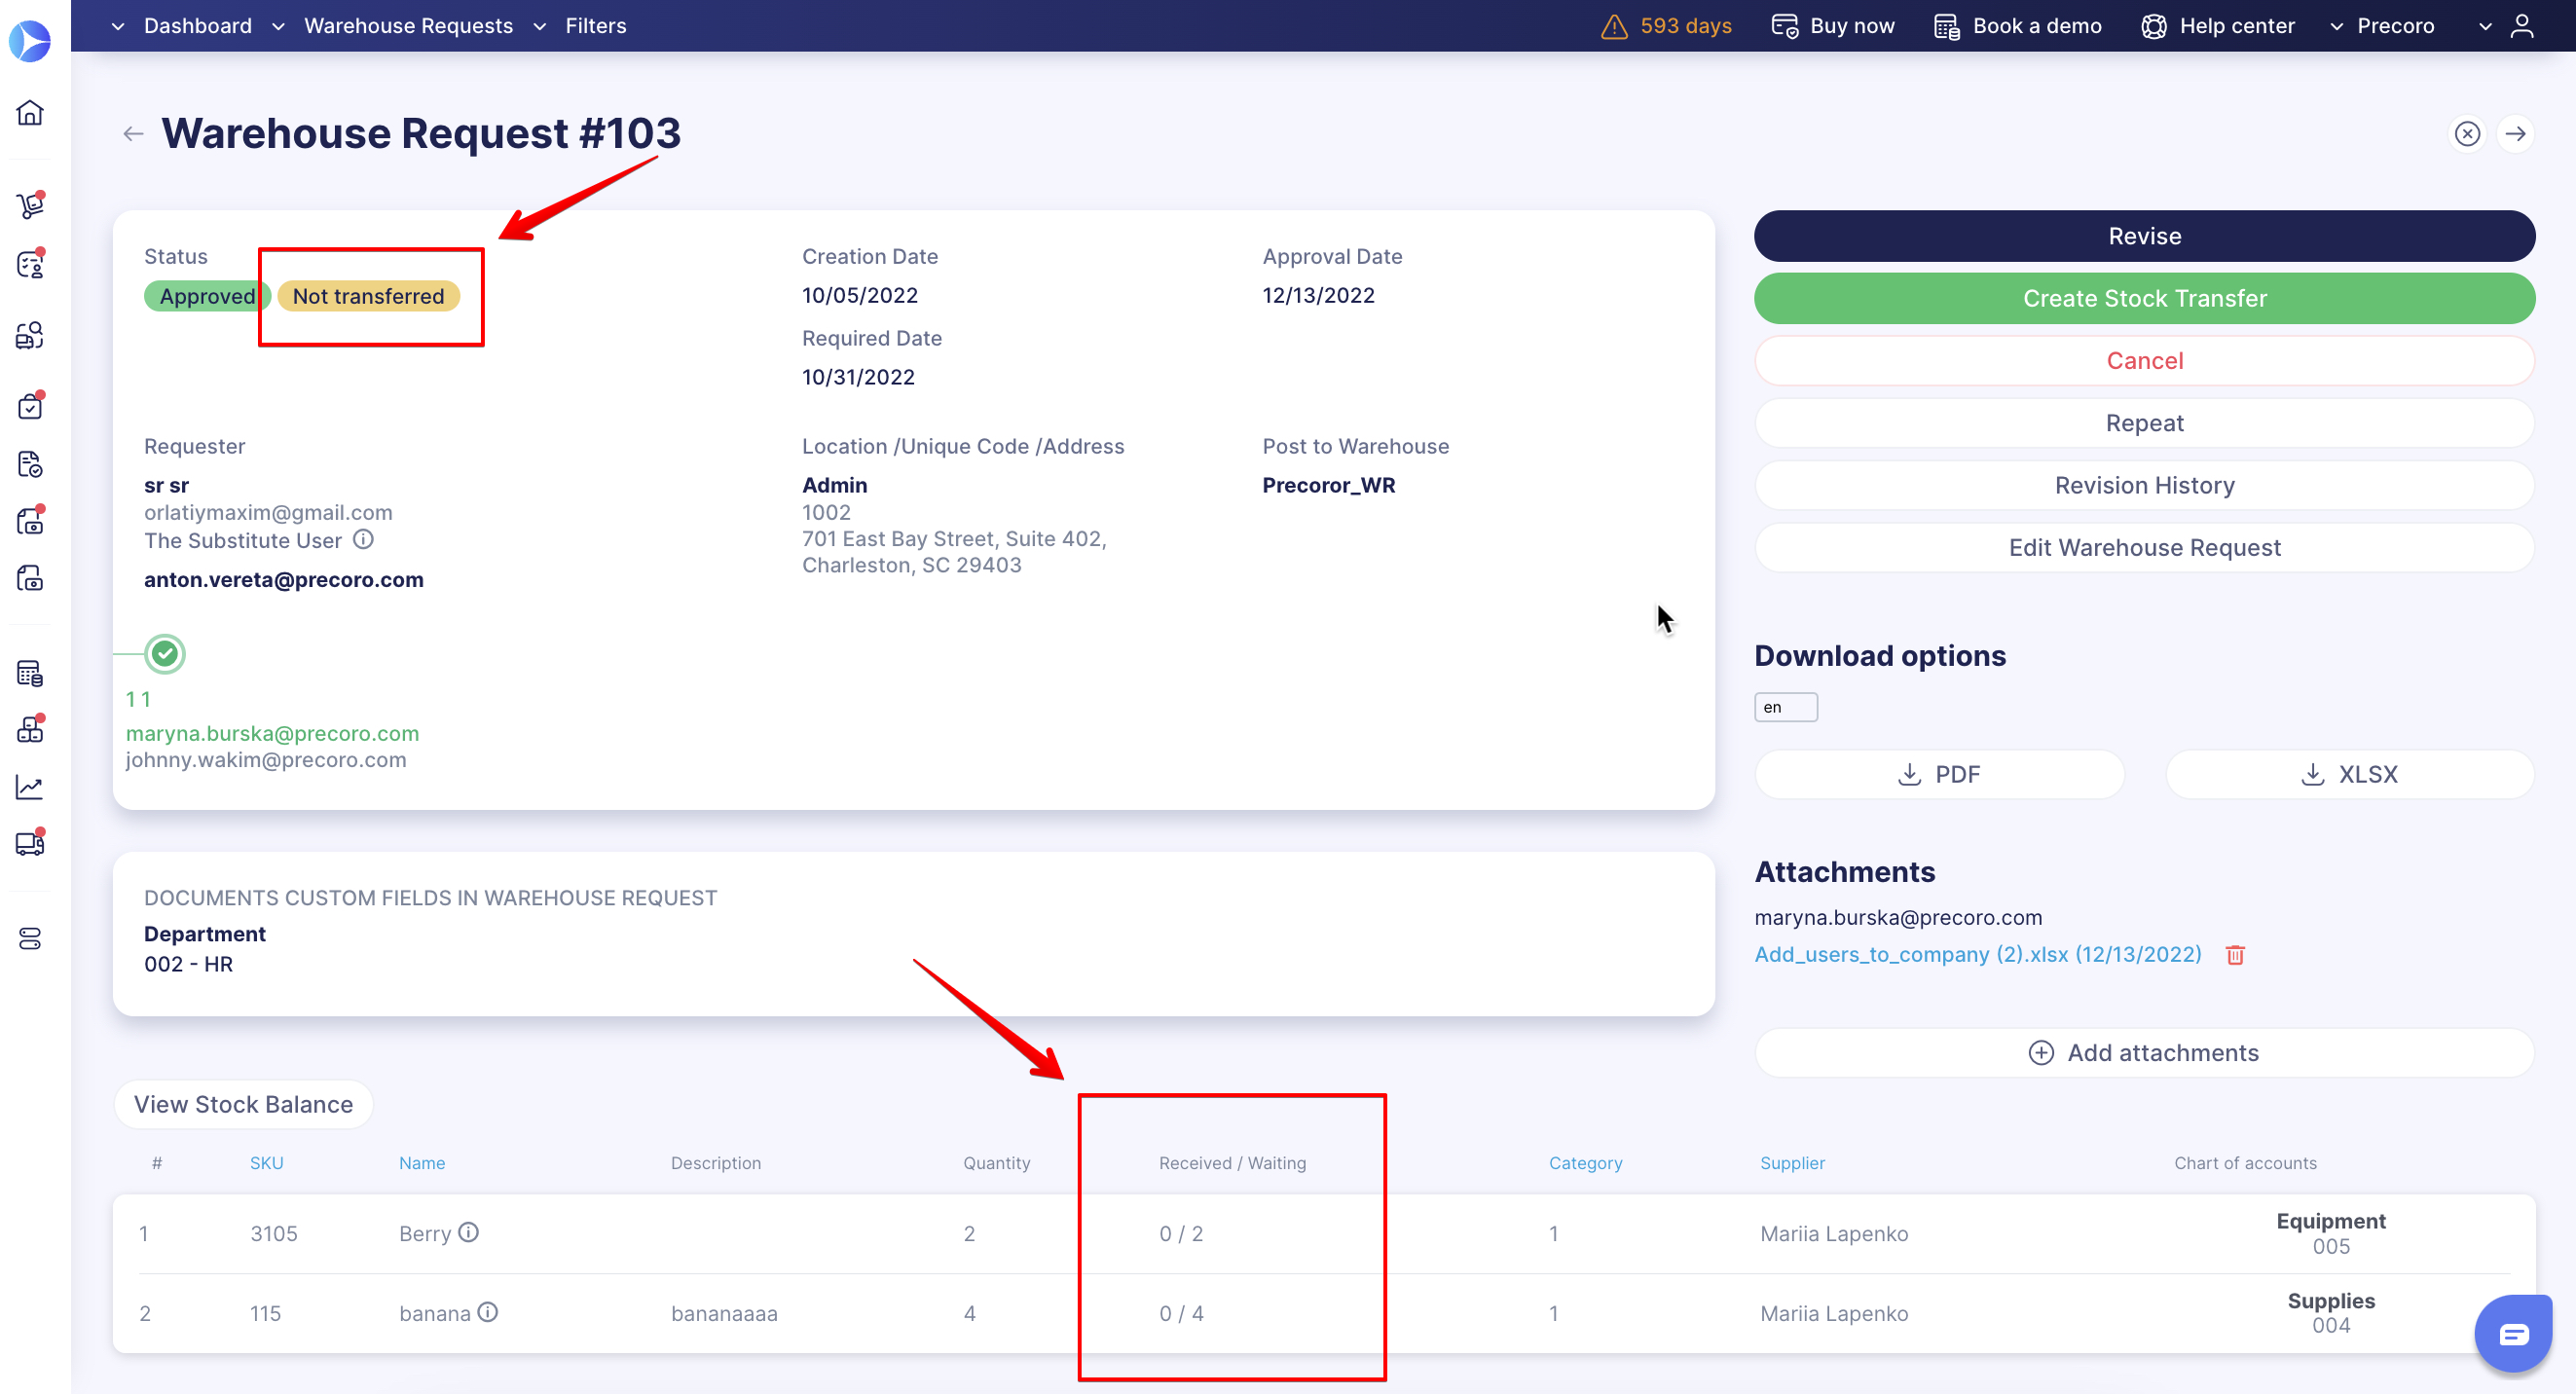This screenshot has width=2576, height=1394.
Task: Click Precoror_WR warehouse name
Action: tap(1328, 485)
